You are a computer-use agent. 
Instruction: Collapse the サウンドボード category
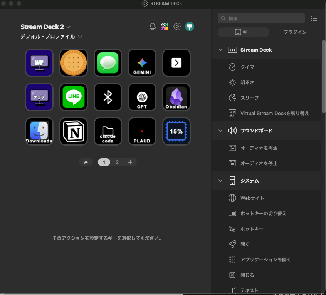[x=220, y=131]
